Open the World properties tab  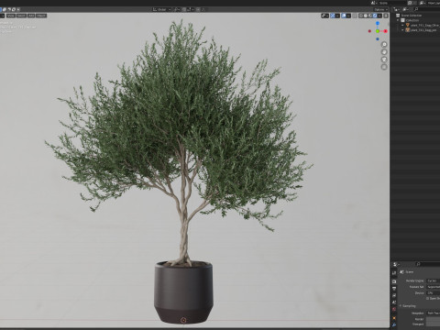coord(394,309)
